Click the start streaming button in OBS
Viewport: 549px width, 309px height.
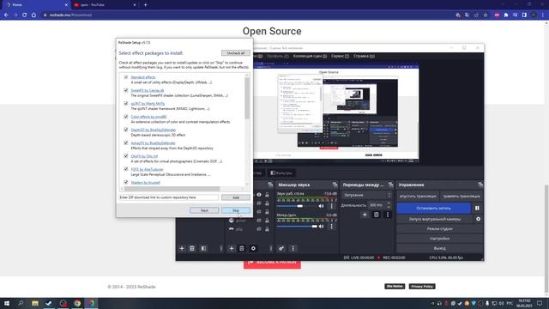click(x=418, y=196)
